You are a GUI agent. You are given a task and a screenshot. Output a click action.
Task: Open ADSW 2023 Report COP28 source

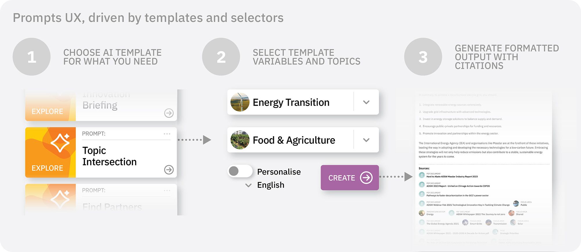pos(458,186)
